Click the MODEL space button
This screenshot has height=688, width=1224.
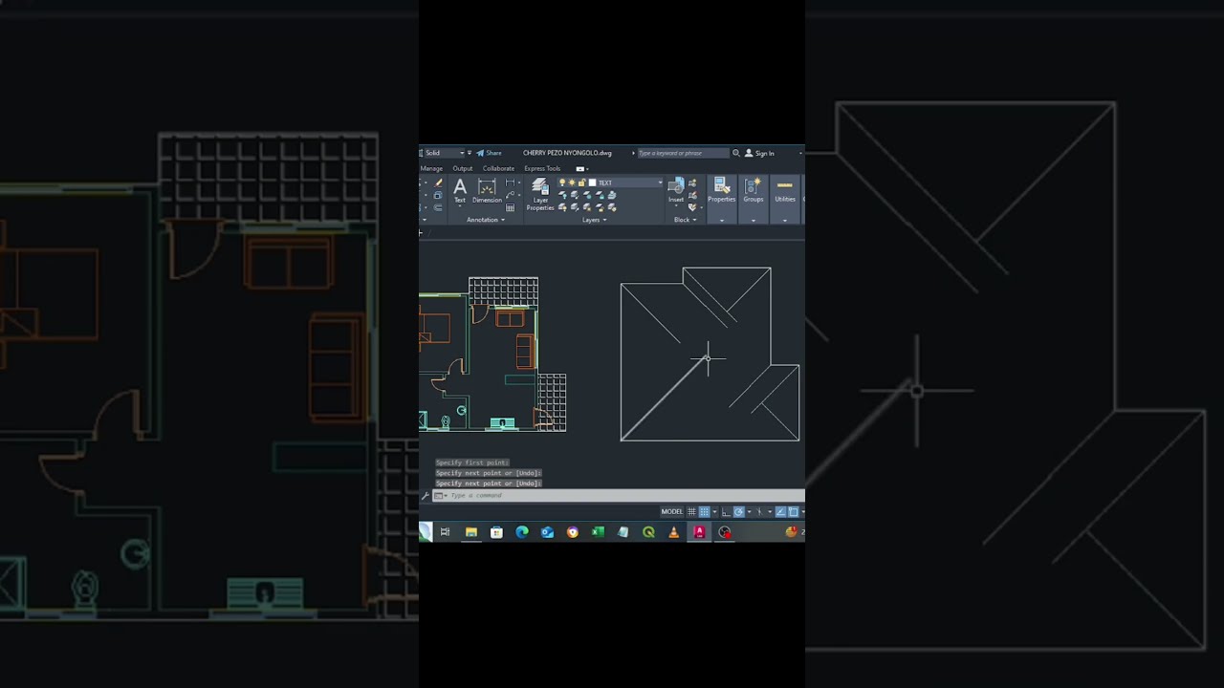671,511
